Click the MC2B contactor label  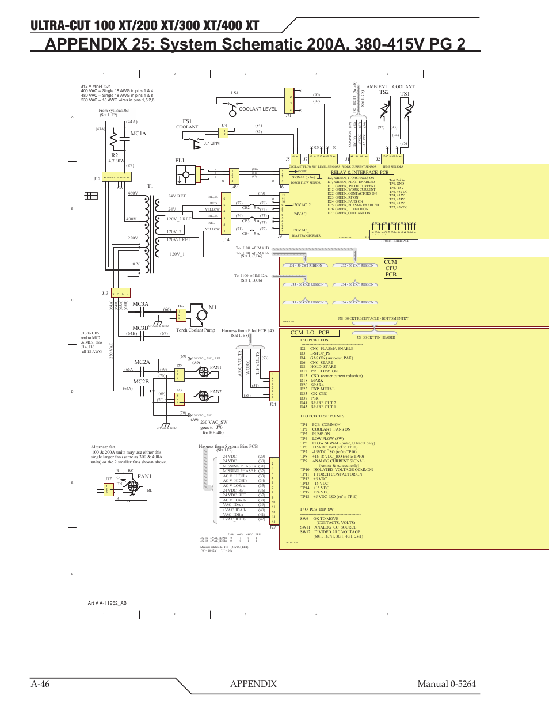point(141,382)
